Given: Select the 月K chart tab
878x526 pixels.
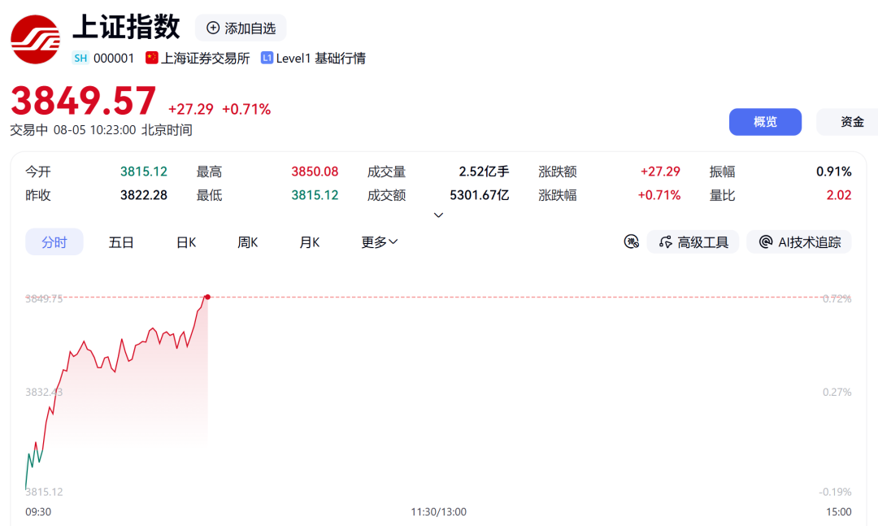Looking at the screenshot, I should point(309,242).
